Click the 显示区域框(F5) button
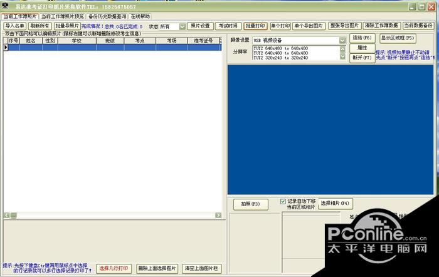 (x=398, y=38)
